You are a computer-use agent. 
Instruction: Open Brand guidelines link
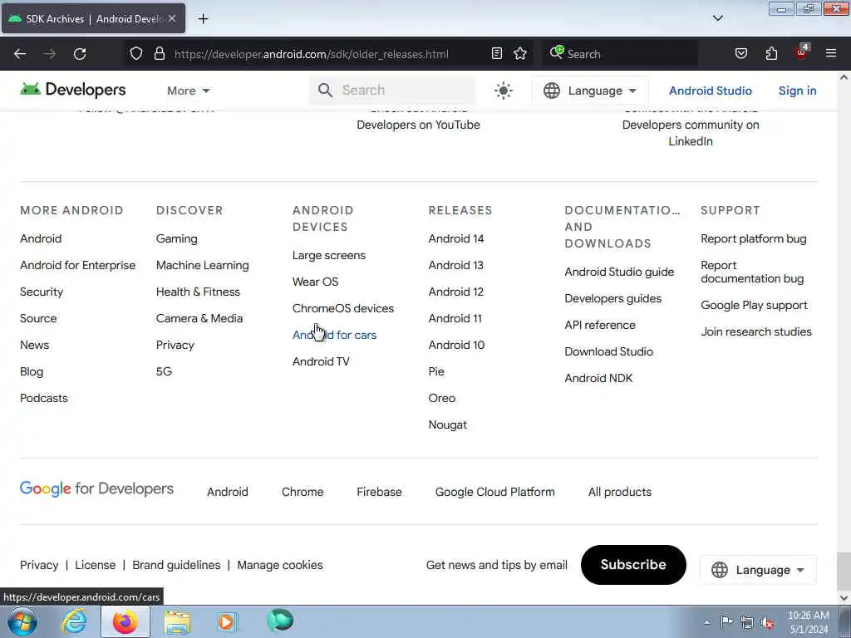click(176, 565)
